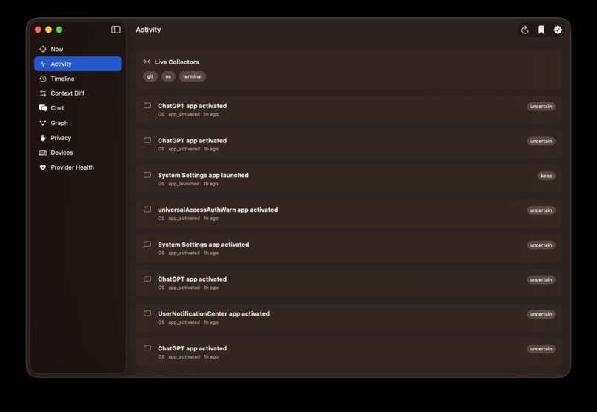Viewport: 597px width, 412px height.
Task: Click the Activity page title
Action: point(148,30)
